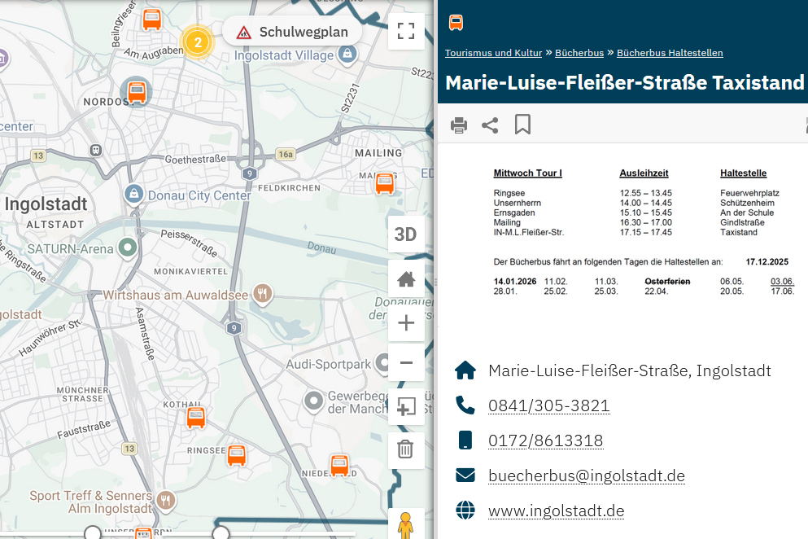The width and height of the screenshot is (808, 539).
Task: Click Wirtshaus am Auwaldsee restaurant pin
Action: click(x=263, y=294)
